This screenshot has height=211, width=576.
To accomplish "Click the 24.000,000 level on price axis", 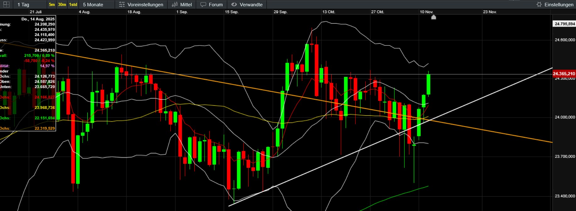I will pyautogui.click(x=564, y=117).
